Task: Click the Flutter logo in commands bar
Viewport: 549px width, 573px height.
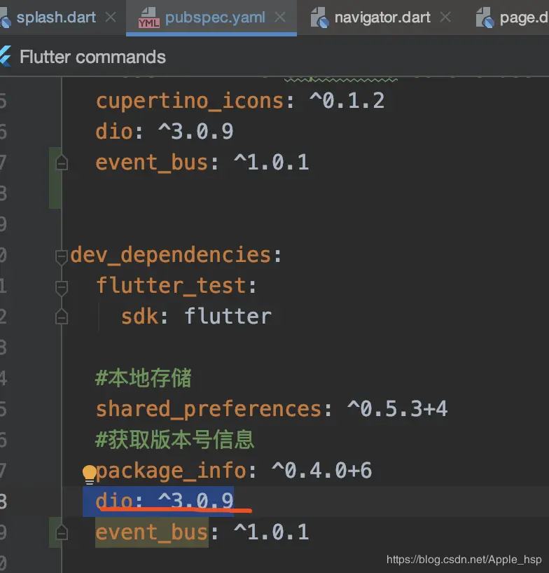Action: [6, 57]
